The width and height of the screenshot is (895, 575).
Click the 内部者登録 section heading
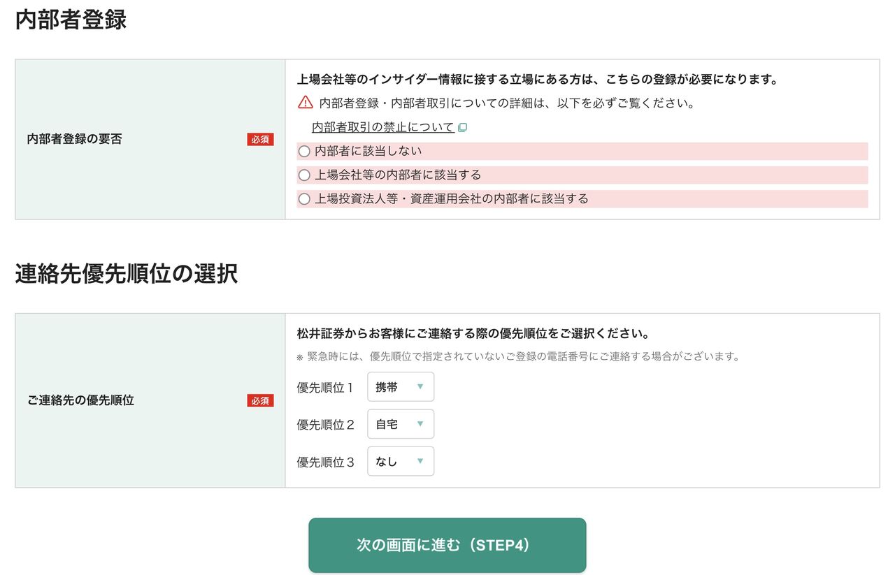click(x=71, y=20)
